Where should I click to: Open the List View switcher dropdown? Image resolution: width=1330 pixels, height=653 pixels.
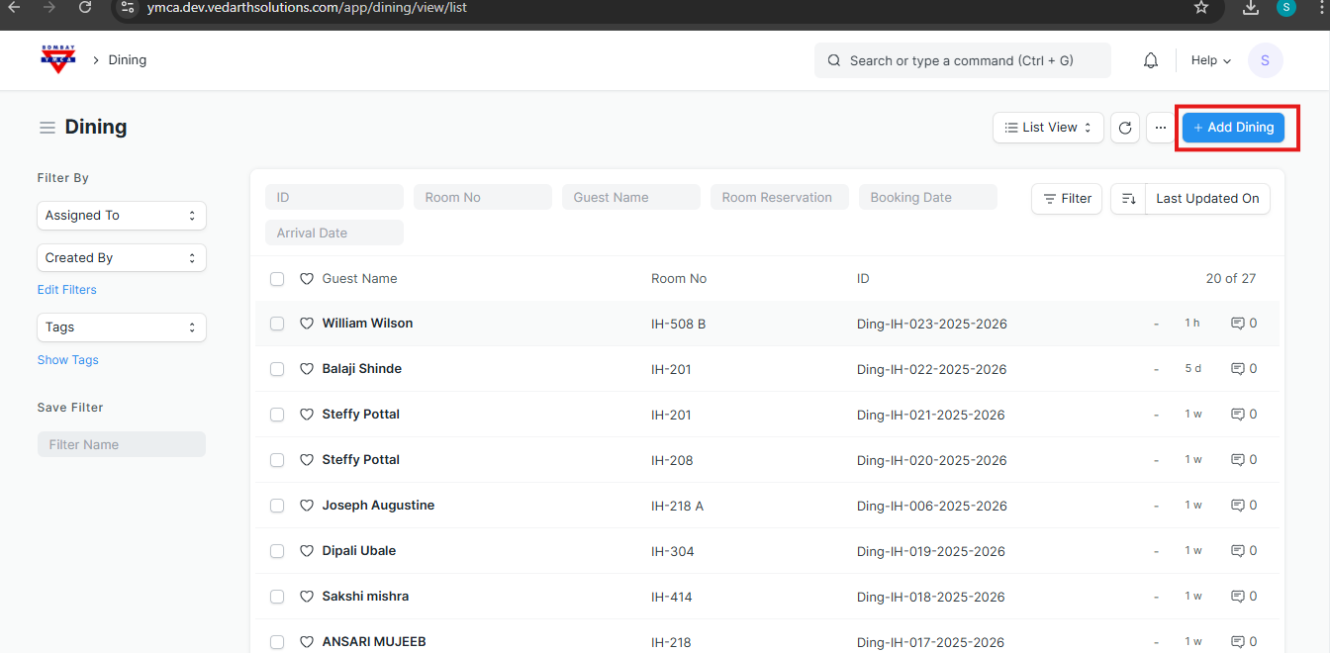1048,128
